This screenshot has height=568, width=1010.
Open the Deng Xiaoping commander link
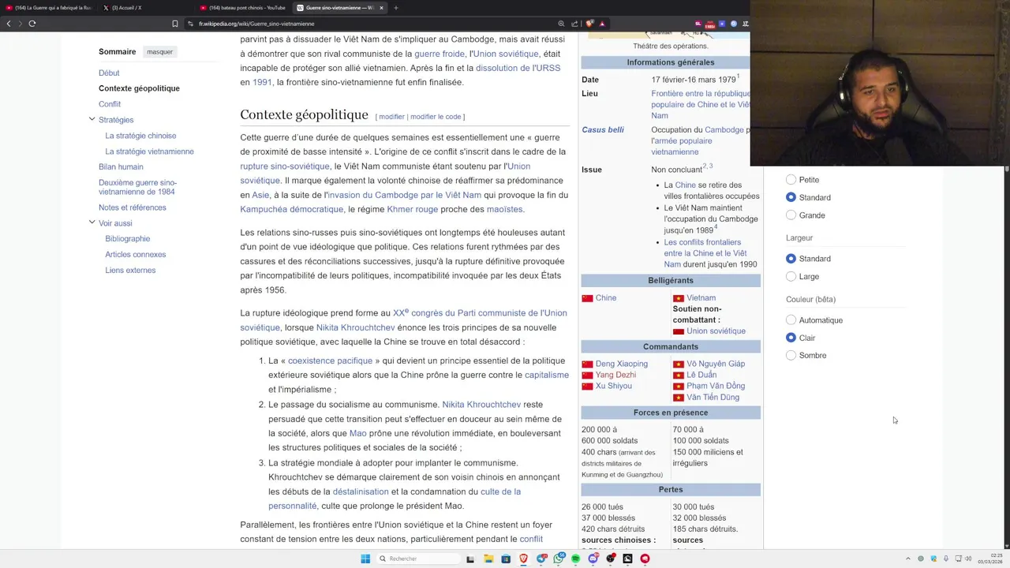coord(621,364)
